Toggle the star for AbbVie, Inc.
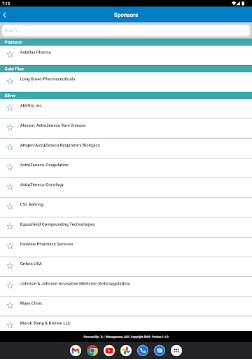Screen dimensions: 252x359 click(10, 108)
